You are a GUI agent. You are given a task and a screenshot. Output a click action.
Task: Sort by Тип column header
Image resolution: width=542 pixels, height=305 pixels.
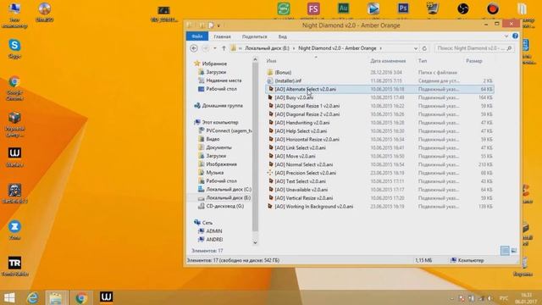(x=423, y=61)
